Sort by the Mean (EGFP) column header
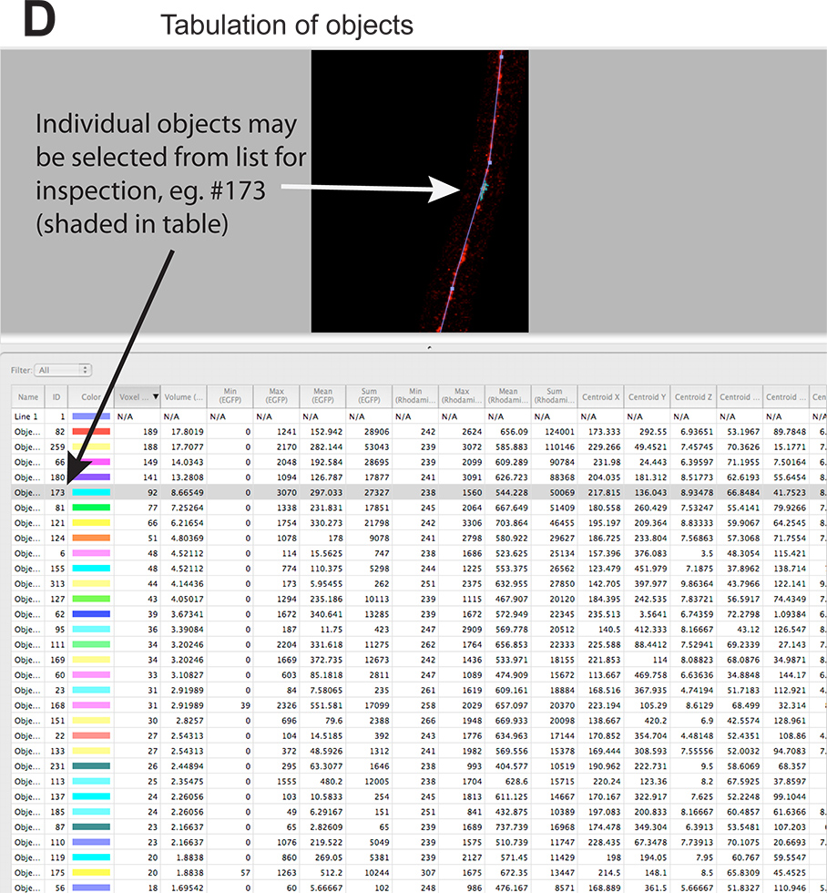This screenshot has height=893, width=827. pyautogui.click(x=322, y=395)
